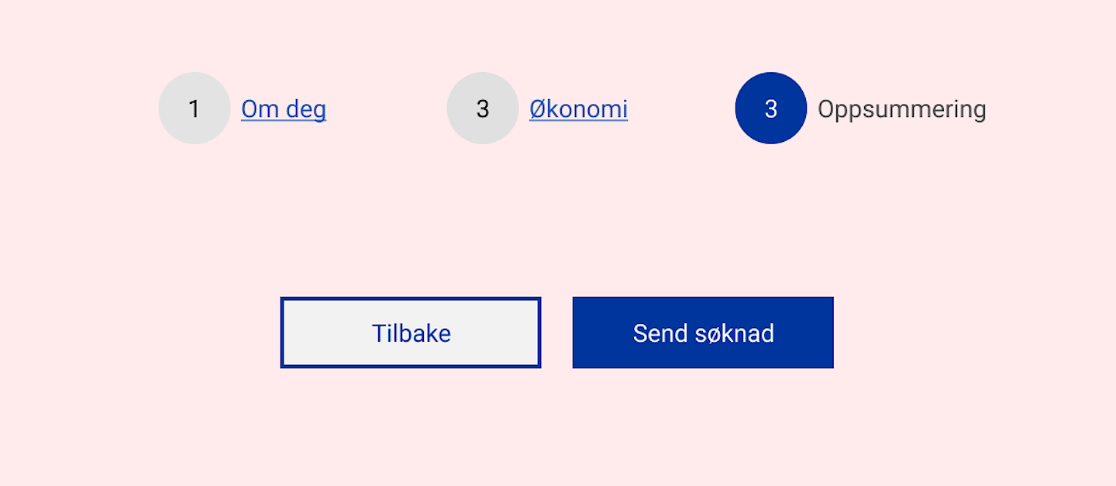1116x486 pixels.
Task: Submit with the Send søknad button
Action: [x=703, y=333]
